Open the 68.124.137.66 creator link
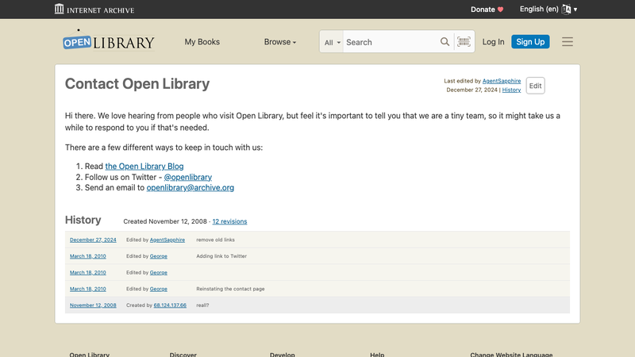 [170, 305]
